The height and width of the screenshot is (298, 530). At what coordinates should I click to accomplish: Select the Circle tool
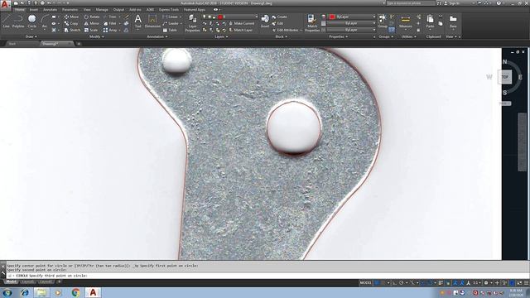tap(31, 21)
